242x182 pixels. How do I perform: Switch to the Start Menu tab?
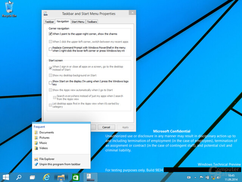[78, 22]
